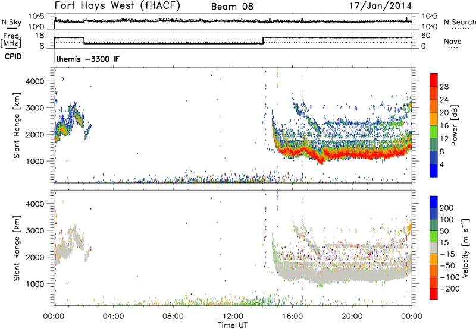This screenshot has height=329, width=476.
Task: Click the 'Freq. [MHz]' axis label
Action: coord(11,40)
